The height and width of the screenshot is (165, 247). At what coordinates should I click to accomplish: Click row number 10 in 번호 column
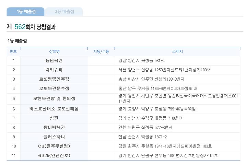pos(14,146)
